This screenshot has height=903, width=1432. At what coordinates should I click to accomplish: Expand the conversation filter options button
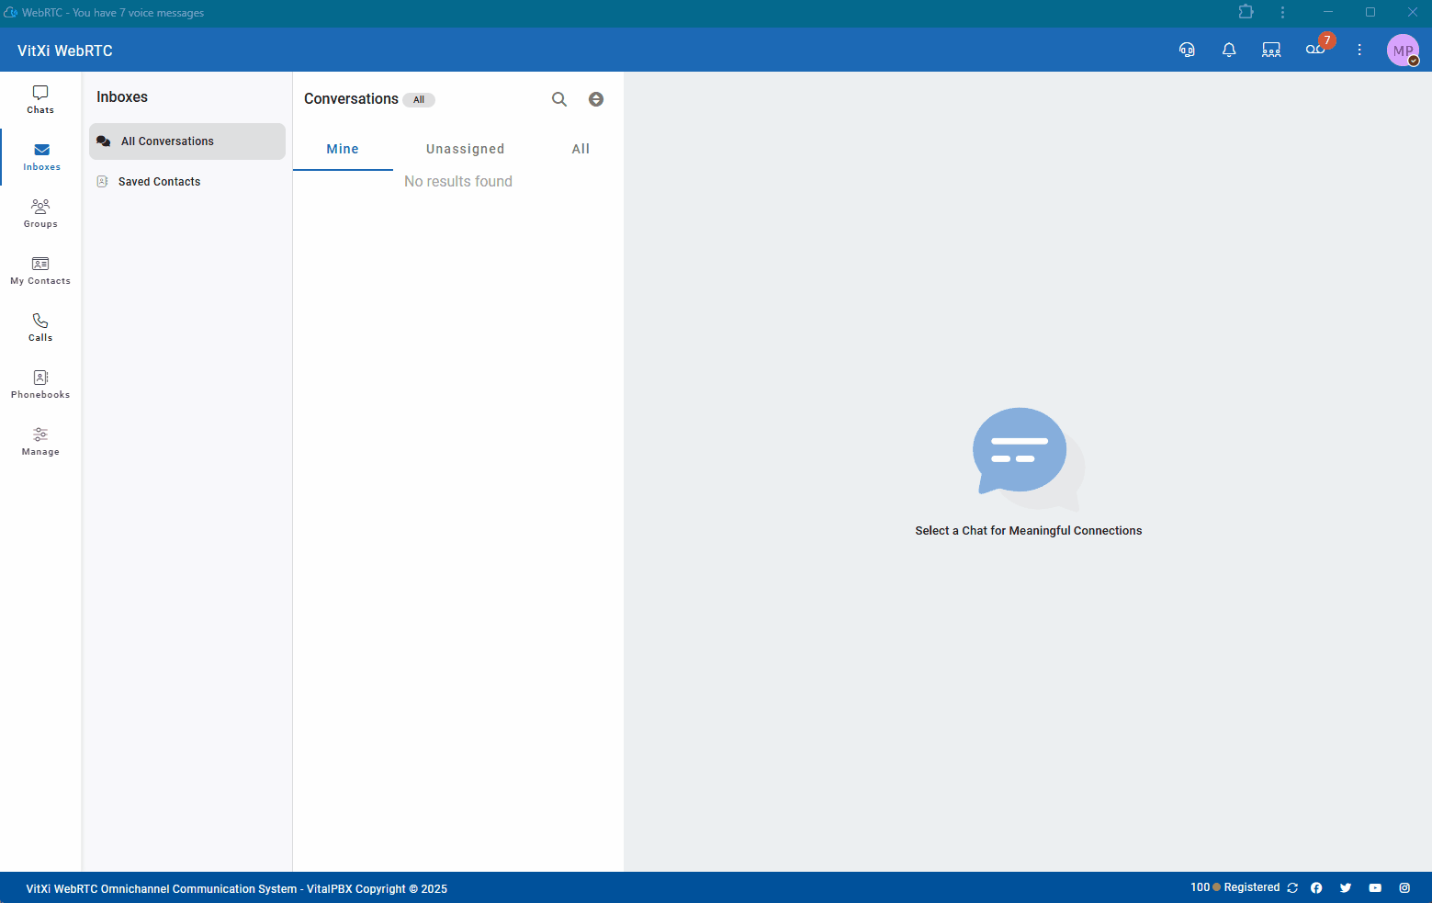(x=596, y=99)
